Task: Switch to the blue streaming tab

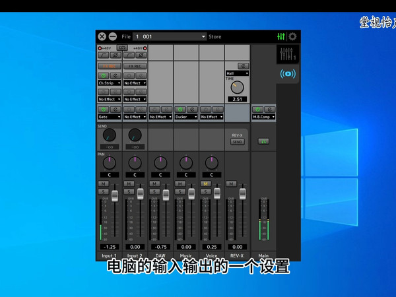Action: pyautogui.click(x=288, y=74)
